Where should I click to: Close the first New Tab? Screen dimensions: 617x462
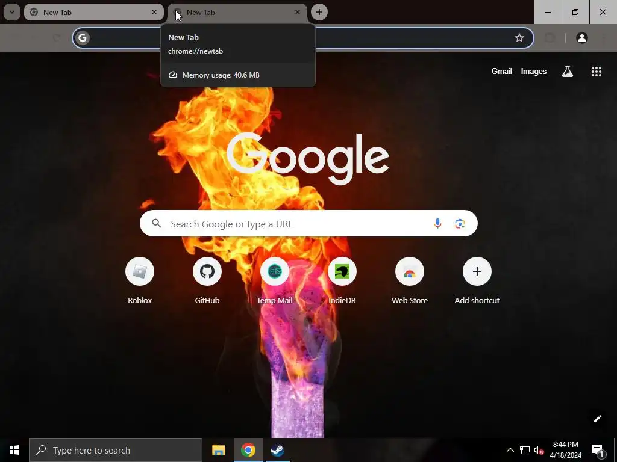point(154,12)
